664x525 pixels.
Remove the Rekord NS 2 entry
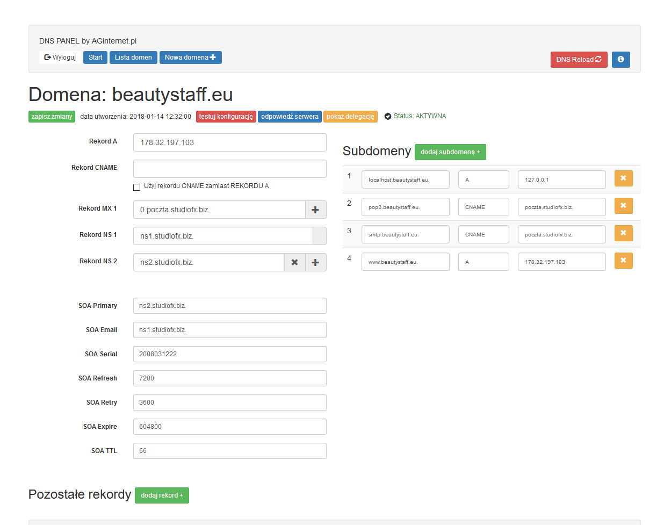click(294, 263)
